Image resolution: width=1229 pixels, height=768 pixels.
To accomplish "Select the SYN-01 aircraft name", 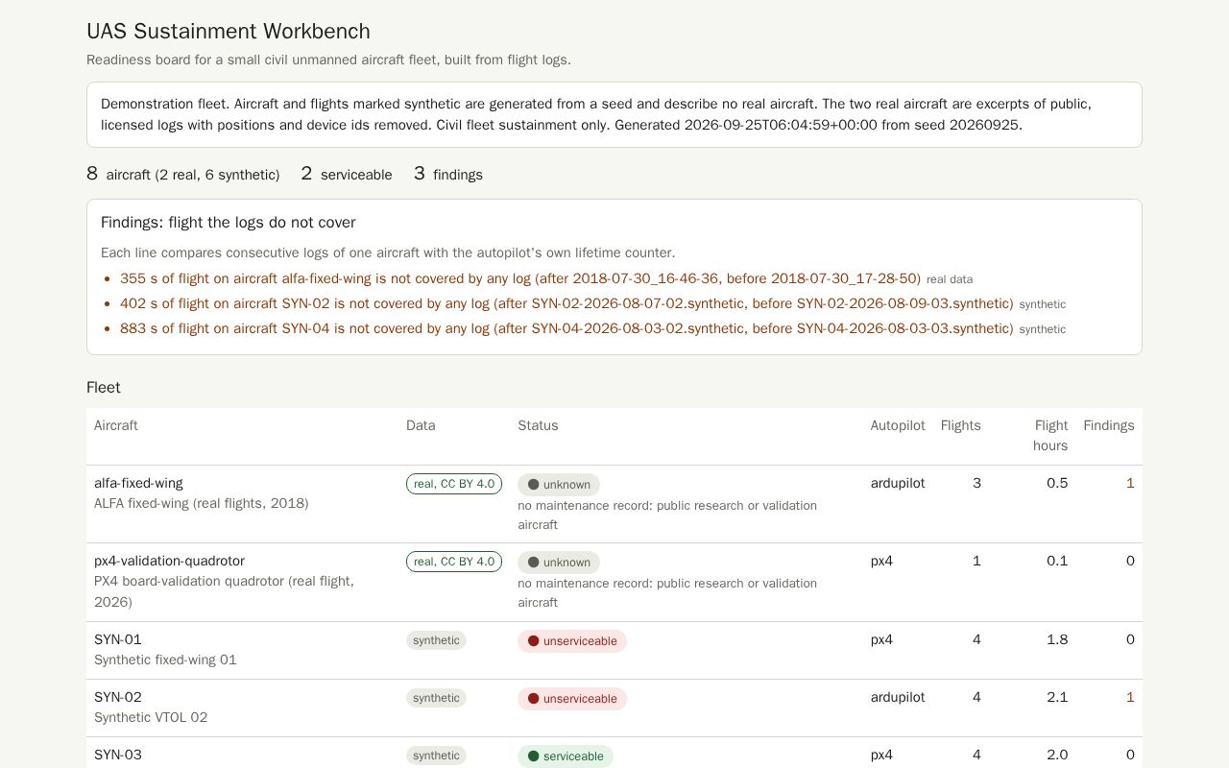I will click(118, 639).
